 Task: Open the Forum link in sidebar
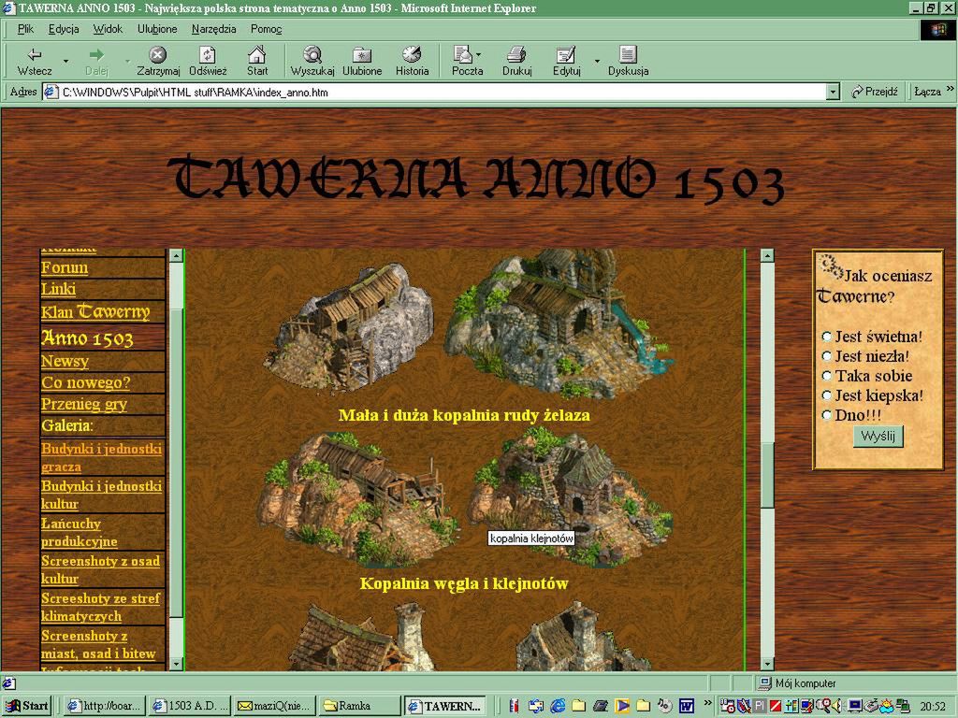(x=65, y=268)
